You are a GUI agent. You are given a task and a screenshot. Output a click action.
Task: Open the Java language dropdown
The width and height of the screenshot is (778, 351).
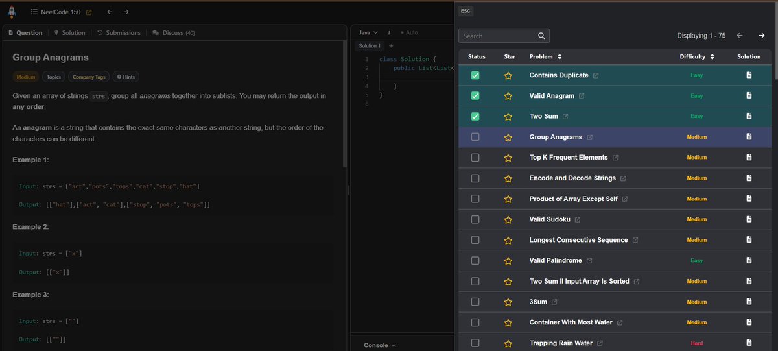tap(368, 32)
